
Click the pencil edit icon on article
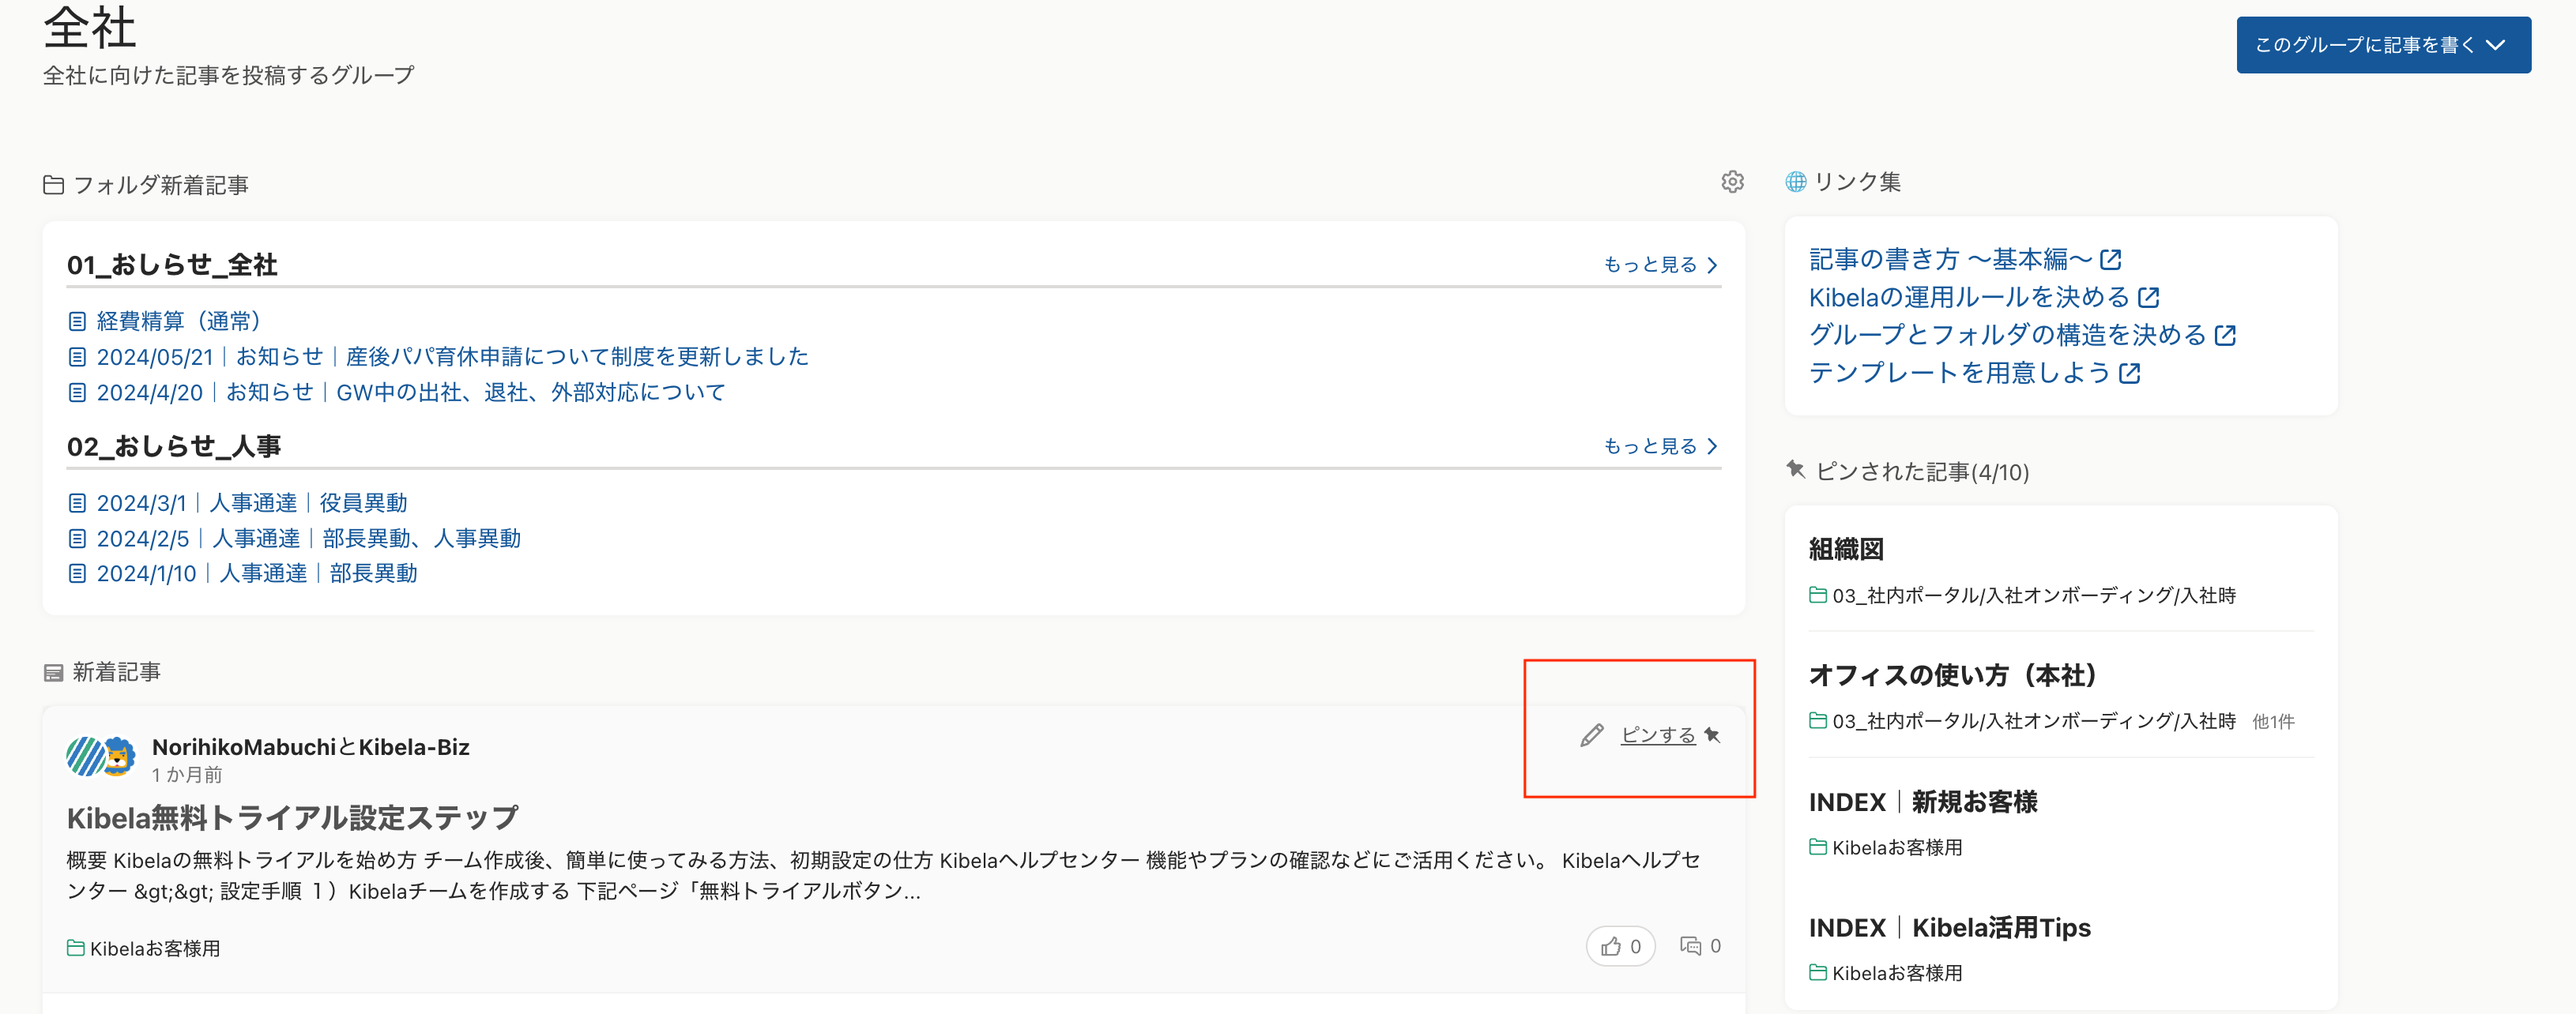1591,735
